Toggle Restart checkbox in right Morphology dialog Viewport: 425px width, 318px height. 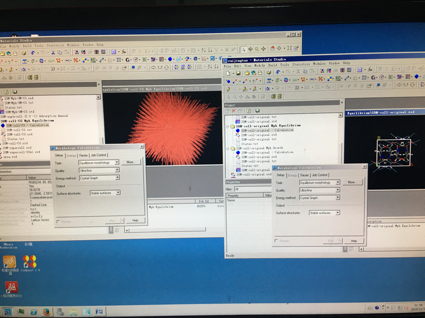(276, 241)
